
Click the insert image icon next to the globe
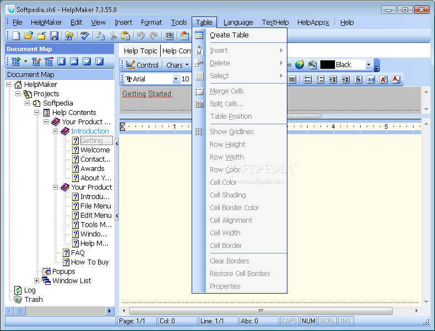pos(312,65)
